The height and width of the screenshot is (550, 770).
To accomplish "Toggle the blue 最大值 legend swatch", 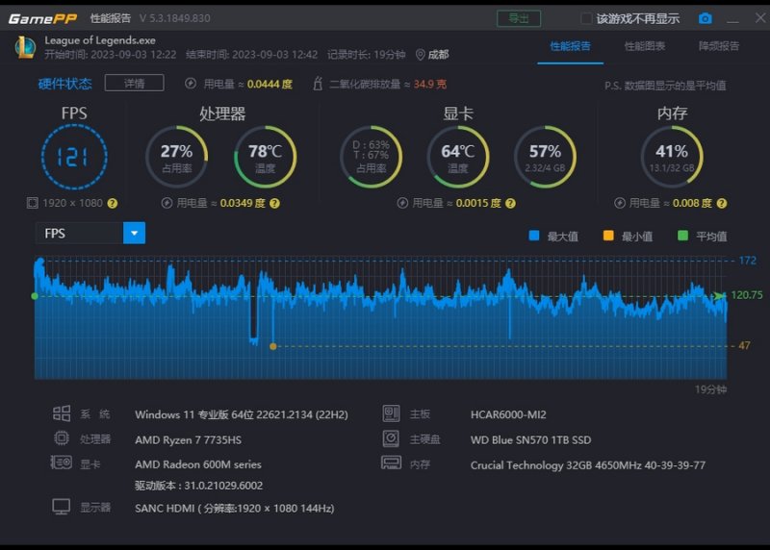I will click(x=534, y=236).
